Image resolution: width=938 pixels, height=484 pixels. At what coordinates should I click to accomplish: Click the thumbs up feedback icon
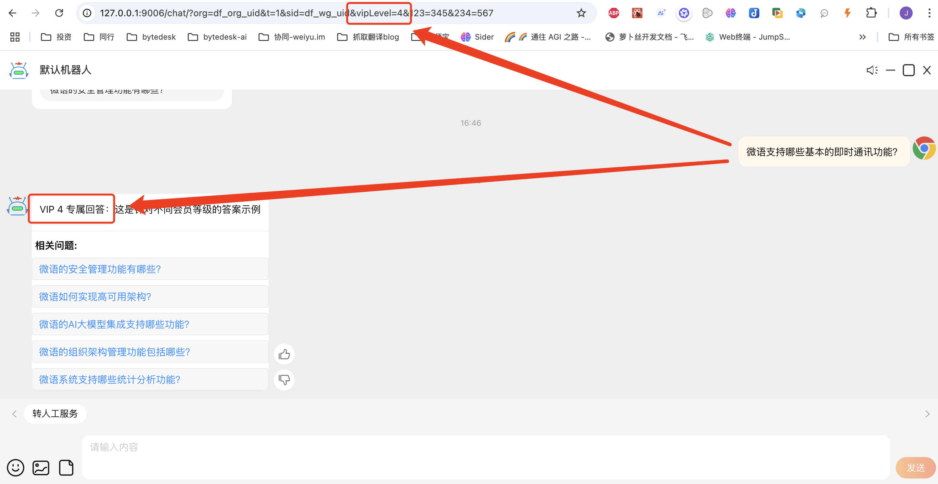(x=284, y=354)
